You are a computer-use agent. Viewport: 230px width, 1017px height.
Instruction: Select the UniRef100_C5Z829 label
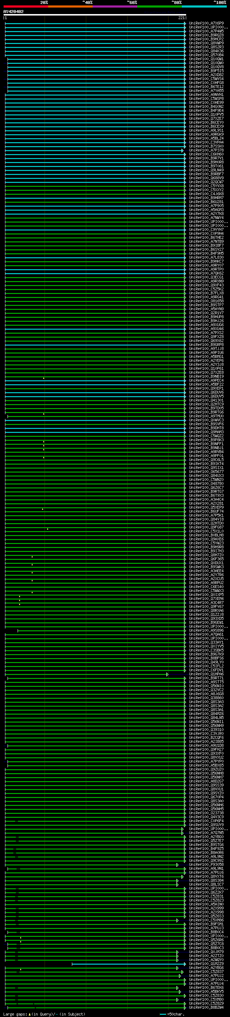point(206,1003)
